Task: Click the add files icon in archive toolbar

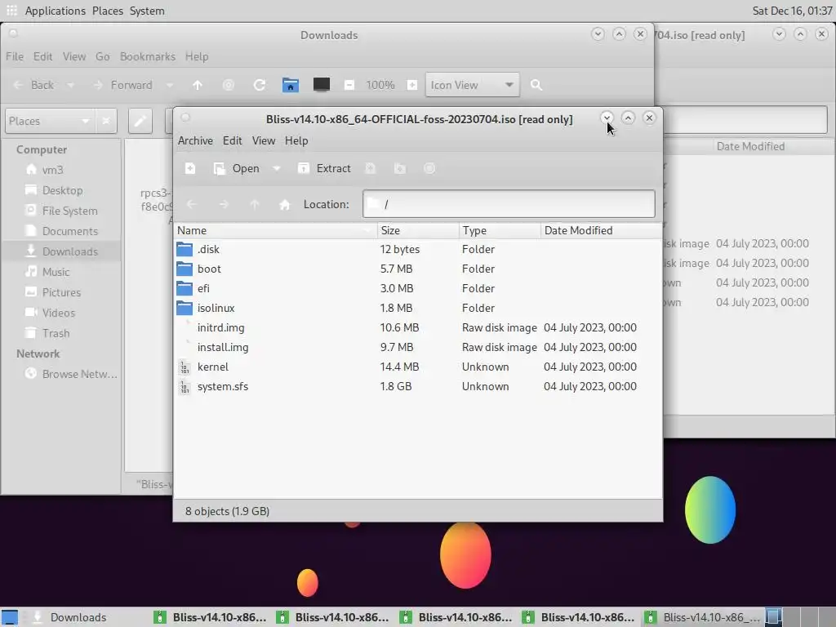Action: pyautogui.click(x=370, y=168)
